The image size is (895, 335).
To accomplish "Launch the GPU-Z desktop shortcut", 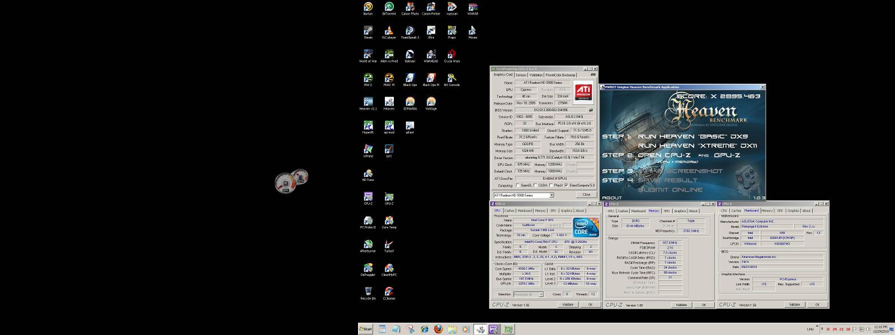I will coord(389,198).
